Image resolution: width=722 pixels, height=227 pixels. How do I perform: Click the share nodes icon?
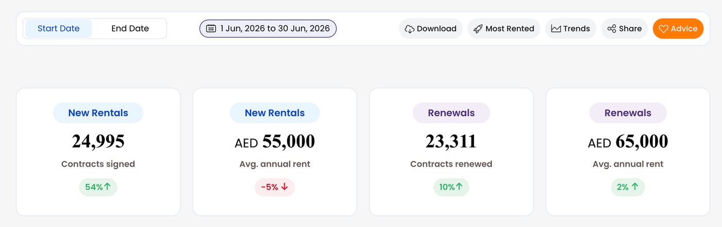(612, 29)
